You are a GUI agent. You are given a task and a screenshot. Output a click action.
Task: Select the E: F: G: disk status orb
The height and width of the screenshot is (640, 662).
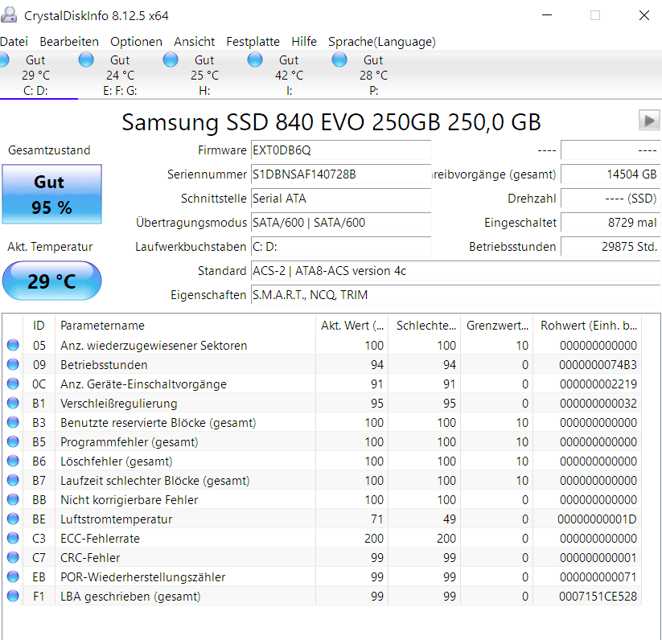[x=86, y=59]
